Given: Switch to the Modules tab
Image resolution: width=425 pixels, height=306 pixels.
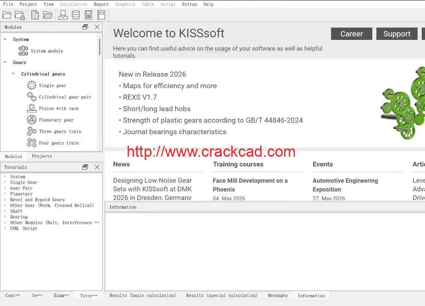Looking at the screenshot, I should point(13,156).
